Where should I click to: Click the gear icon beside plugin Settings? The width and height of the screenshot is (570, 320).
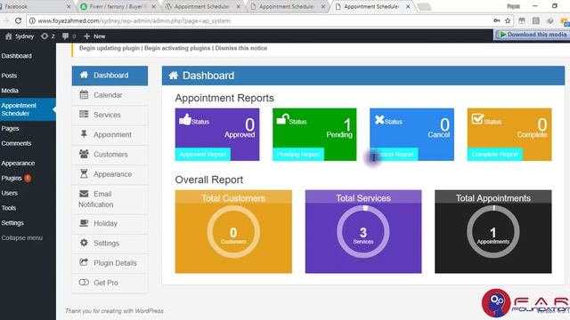click(x=84, y=243)
